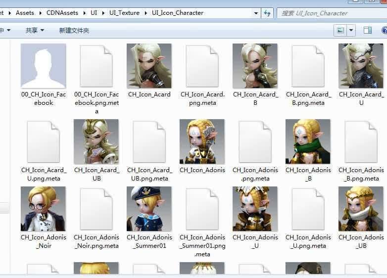Viewport: 387px width, 278px height.
Task: Open the CH_Icon_Acard character thumbnail
Action: pos(149,66)
